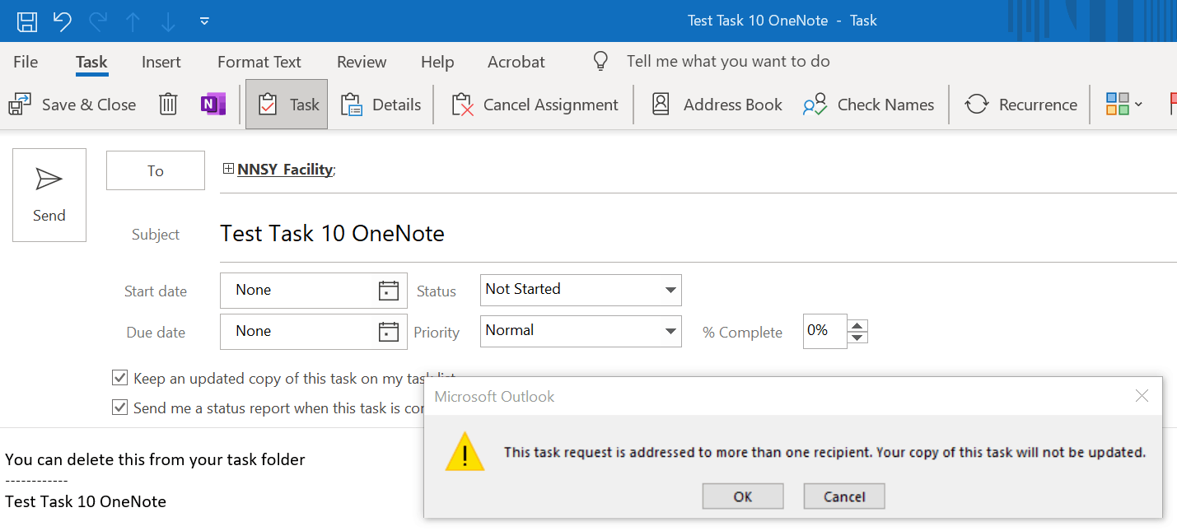Toggle Keep an updated copy checkbox

click(x=120, y=378)
